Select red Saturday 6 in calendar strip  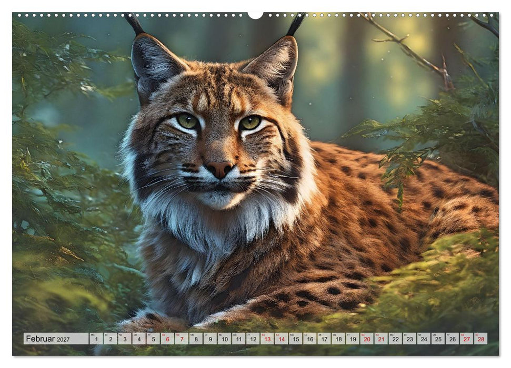(x=167, y=339)
